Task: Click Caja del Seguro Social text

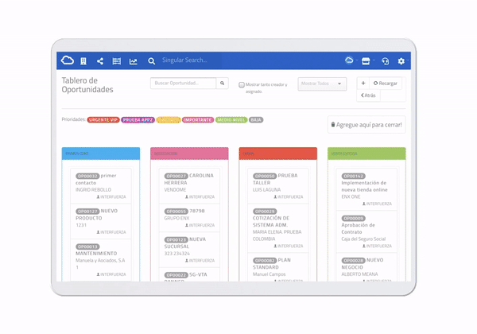Action: click(x=363, y=239)
